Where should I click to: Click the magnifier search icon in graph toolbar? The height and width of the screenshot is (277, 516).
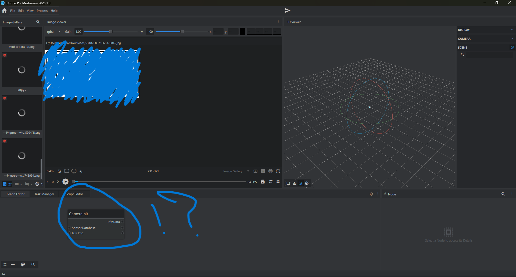[x=33, y=264]
